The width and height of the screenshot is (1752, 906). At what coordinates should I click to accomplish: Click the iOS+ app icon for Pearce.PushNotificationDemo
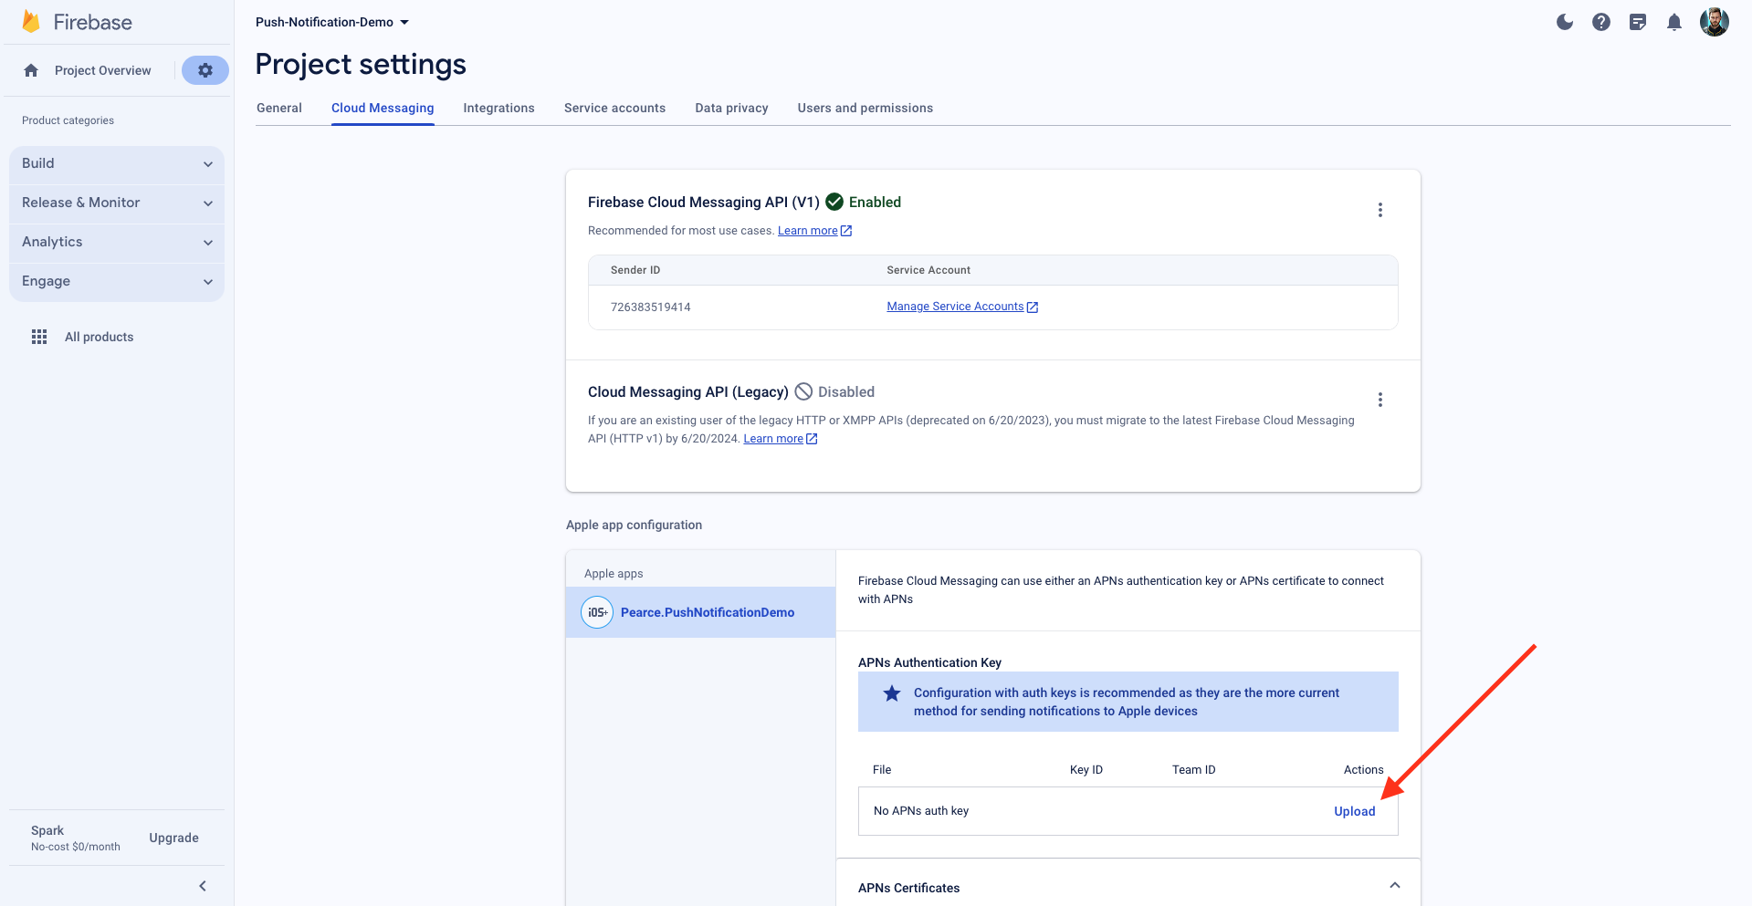pos(597,612)
